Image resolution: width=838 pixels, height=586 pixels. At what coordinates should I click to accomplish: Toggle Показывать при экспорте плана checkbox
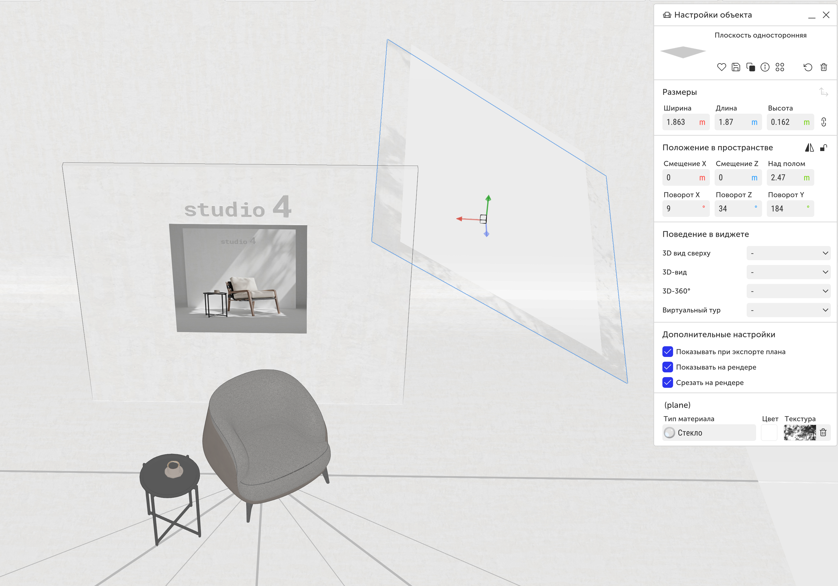(667, 352)
